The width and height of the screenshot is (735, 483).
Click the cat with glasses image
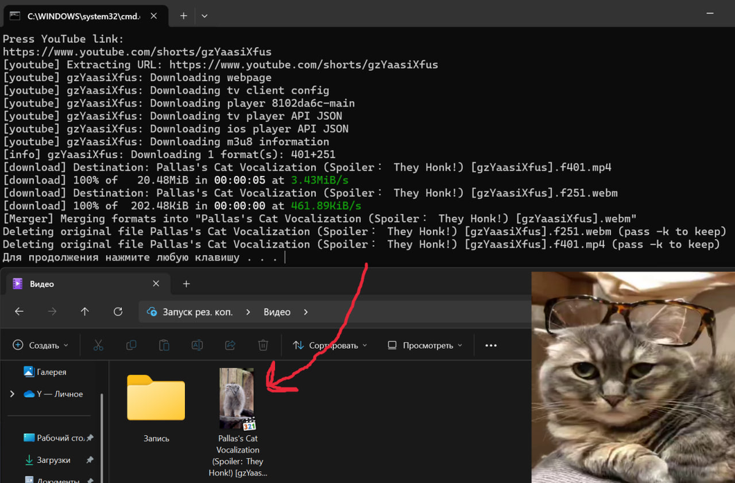tap(633, 377)
